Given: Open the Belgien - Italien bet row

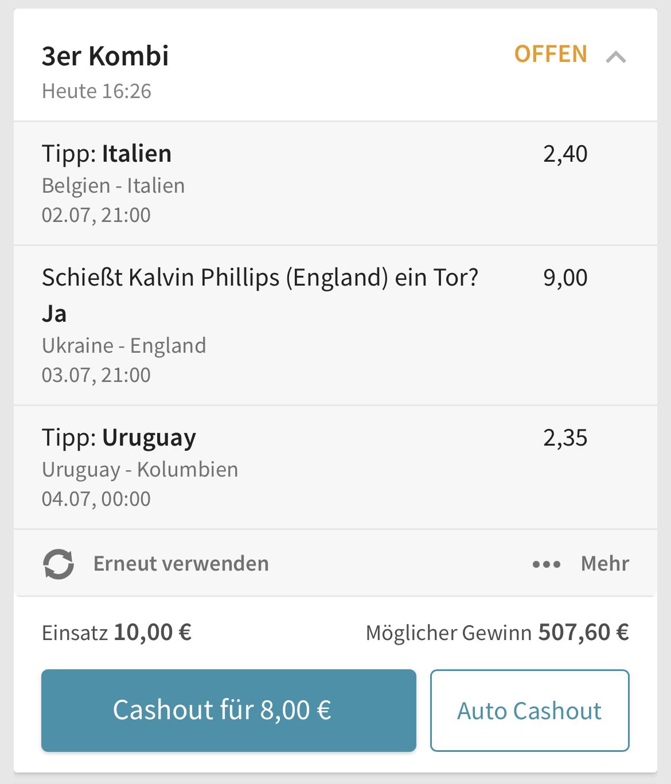Looking at the screenshot, I should 335,184.
